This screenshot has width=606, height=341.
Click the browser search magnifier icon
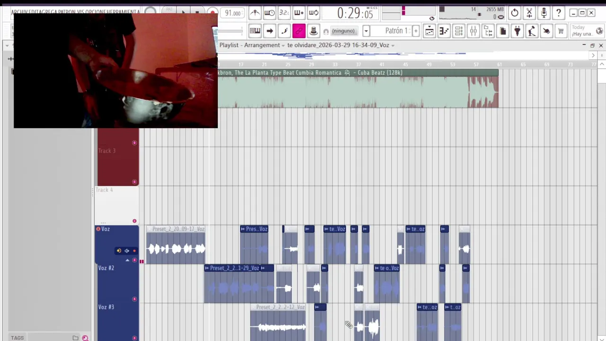pyautogui.click(x=85, y=338)
